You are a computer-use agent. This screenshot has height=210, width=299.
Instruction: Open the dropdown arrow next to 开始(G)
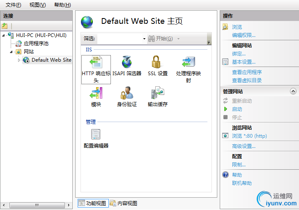point(178,39)
